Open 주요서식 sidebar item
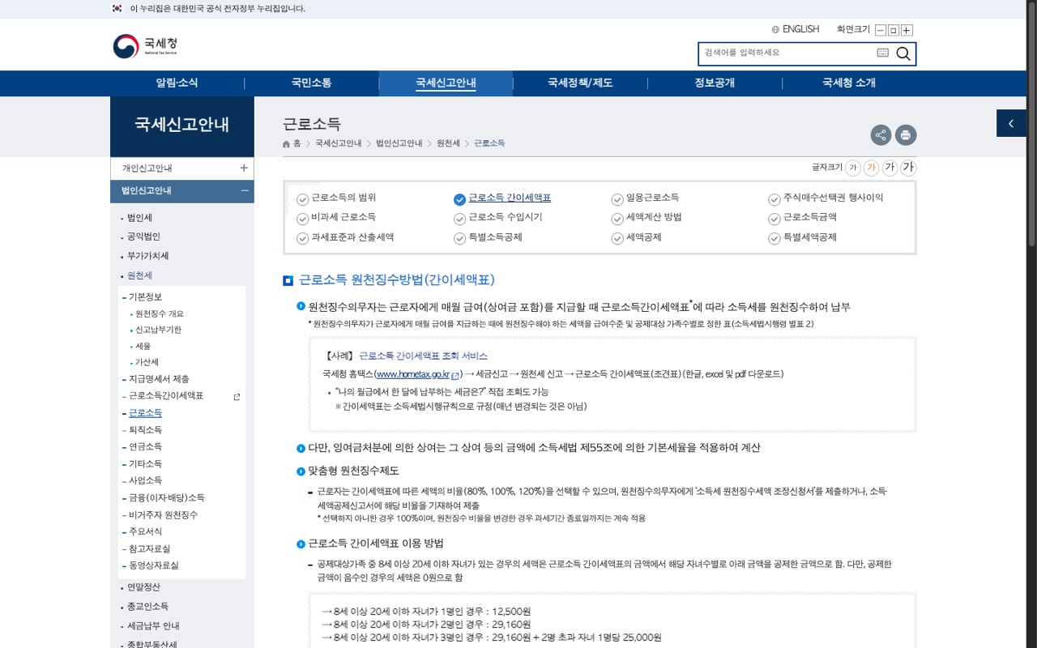The width and height of the screenshot is (1037, 648). pos(145,532)
